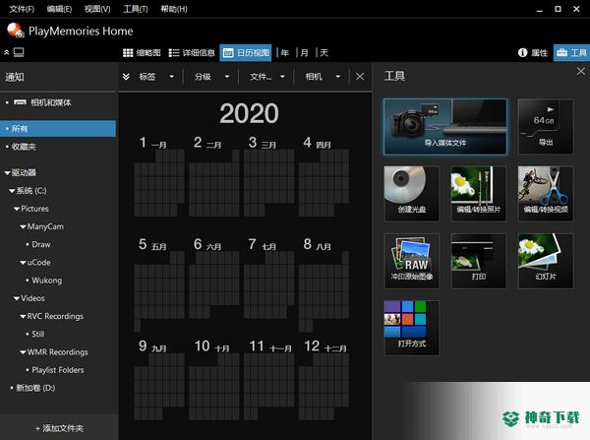Open the 文件(F) menu
Screen dimensions: 590x440
click(22, 9)
